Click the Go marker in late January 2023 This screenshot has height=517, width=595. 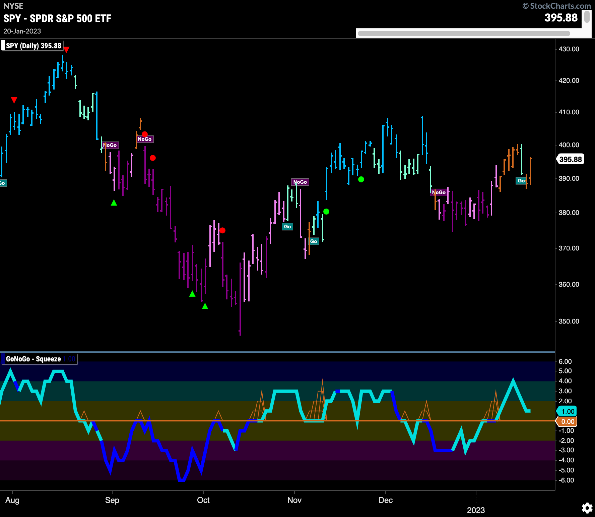[521, 181]
